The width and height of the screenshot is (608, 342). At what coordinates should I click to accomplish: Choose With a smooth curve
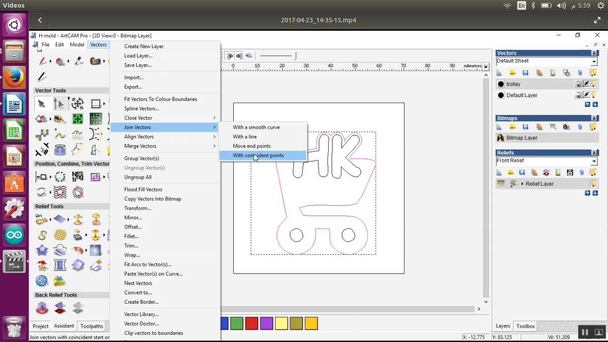tap(263, 127)
